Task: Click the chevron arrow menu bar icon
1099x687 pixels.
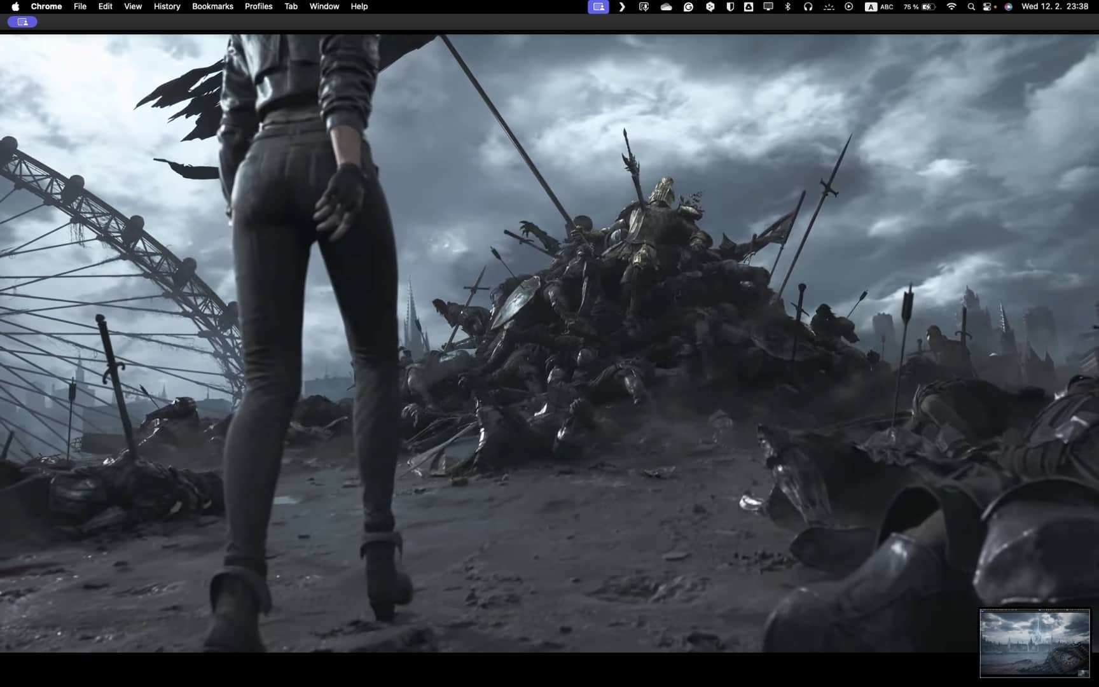Action: point(622,6)
